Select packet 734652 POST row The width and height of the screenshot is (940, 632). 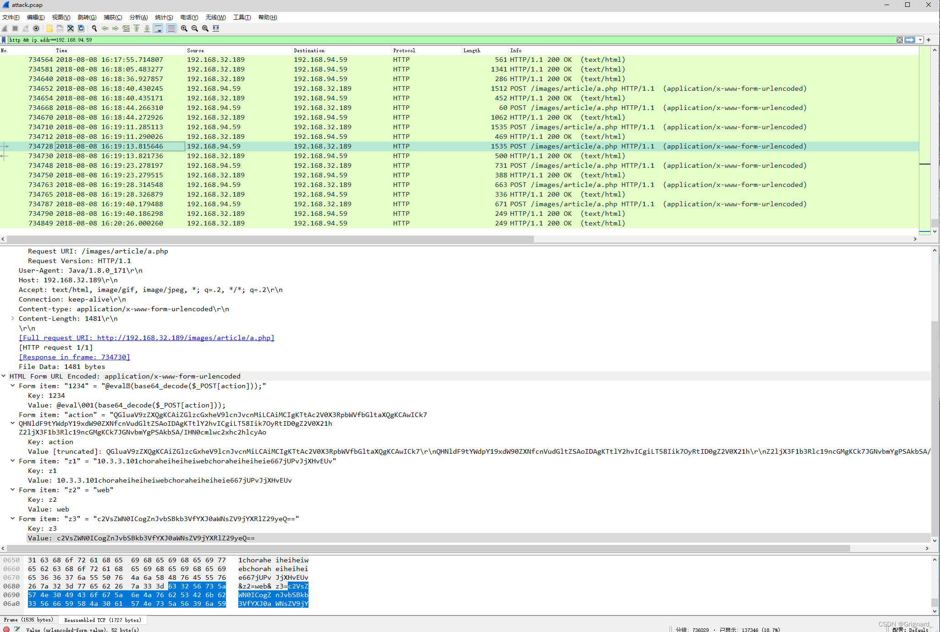click(x=459, y=88)
